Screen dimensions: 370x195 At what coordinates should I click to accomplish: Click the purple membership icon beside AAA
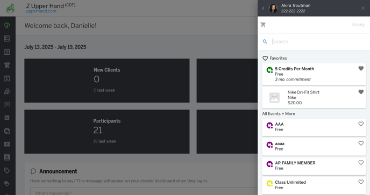(269, 126)
